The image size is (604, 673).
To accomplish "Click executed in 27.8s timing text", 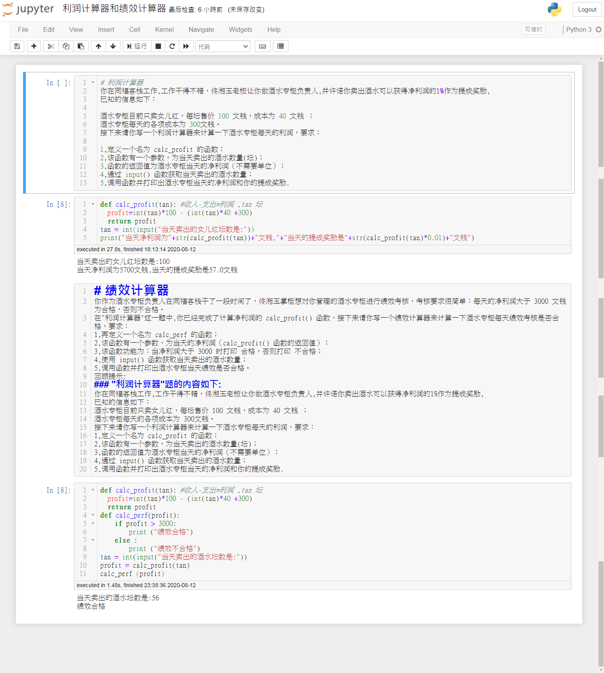I will click(x=136, y=249).
